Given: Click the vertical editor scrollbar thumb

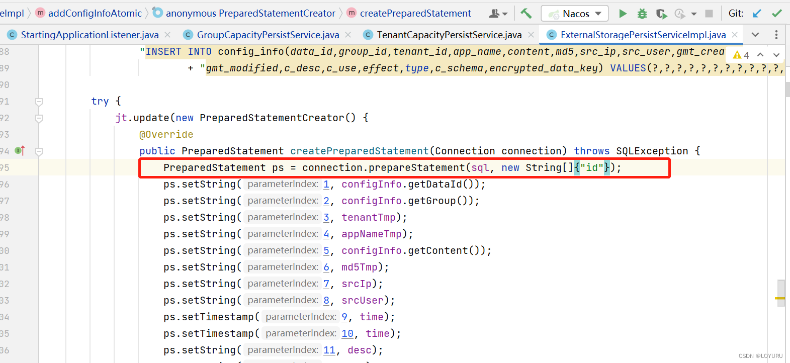Looking at the screenshot, I should coord(780,293).
